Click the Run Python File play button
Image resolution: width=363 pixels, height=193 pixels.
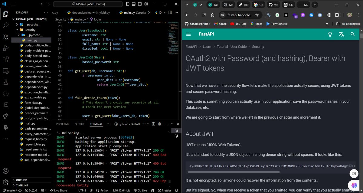[161, 13]
